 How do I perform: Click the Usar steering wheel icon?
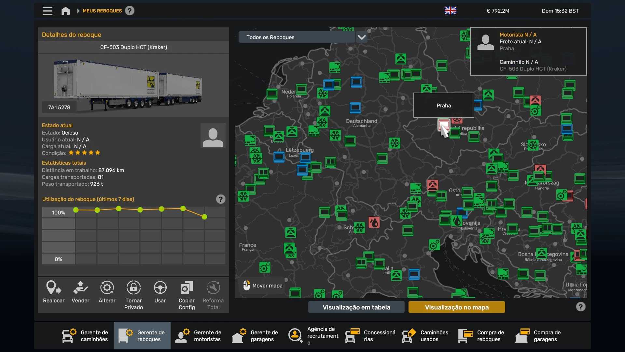coord(160,288)
